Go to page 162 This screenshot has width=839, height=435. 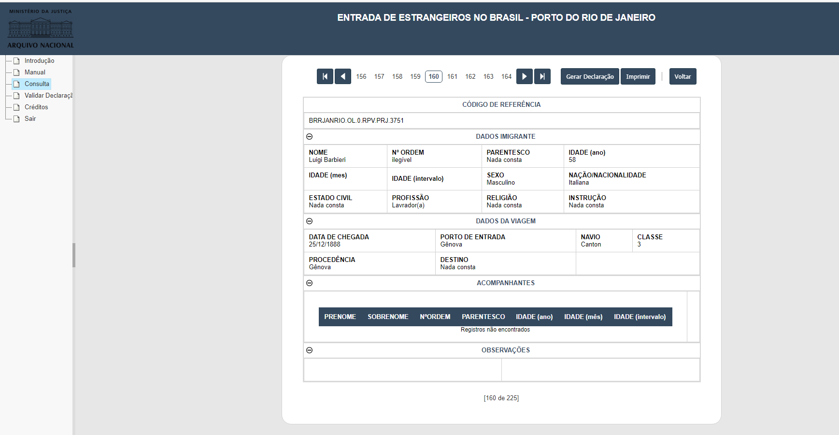click(470, 76)
